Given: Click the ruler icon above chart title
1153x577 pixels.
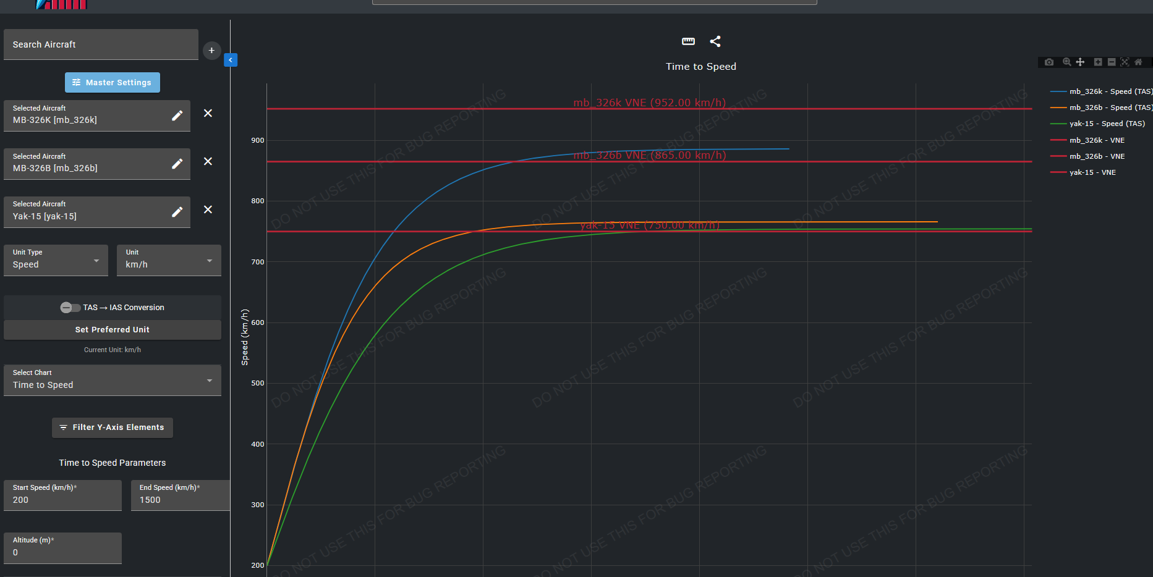Looking at the screenshot, I should pos(688,41).
